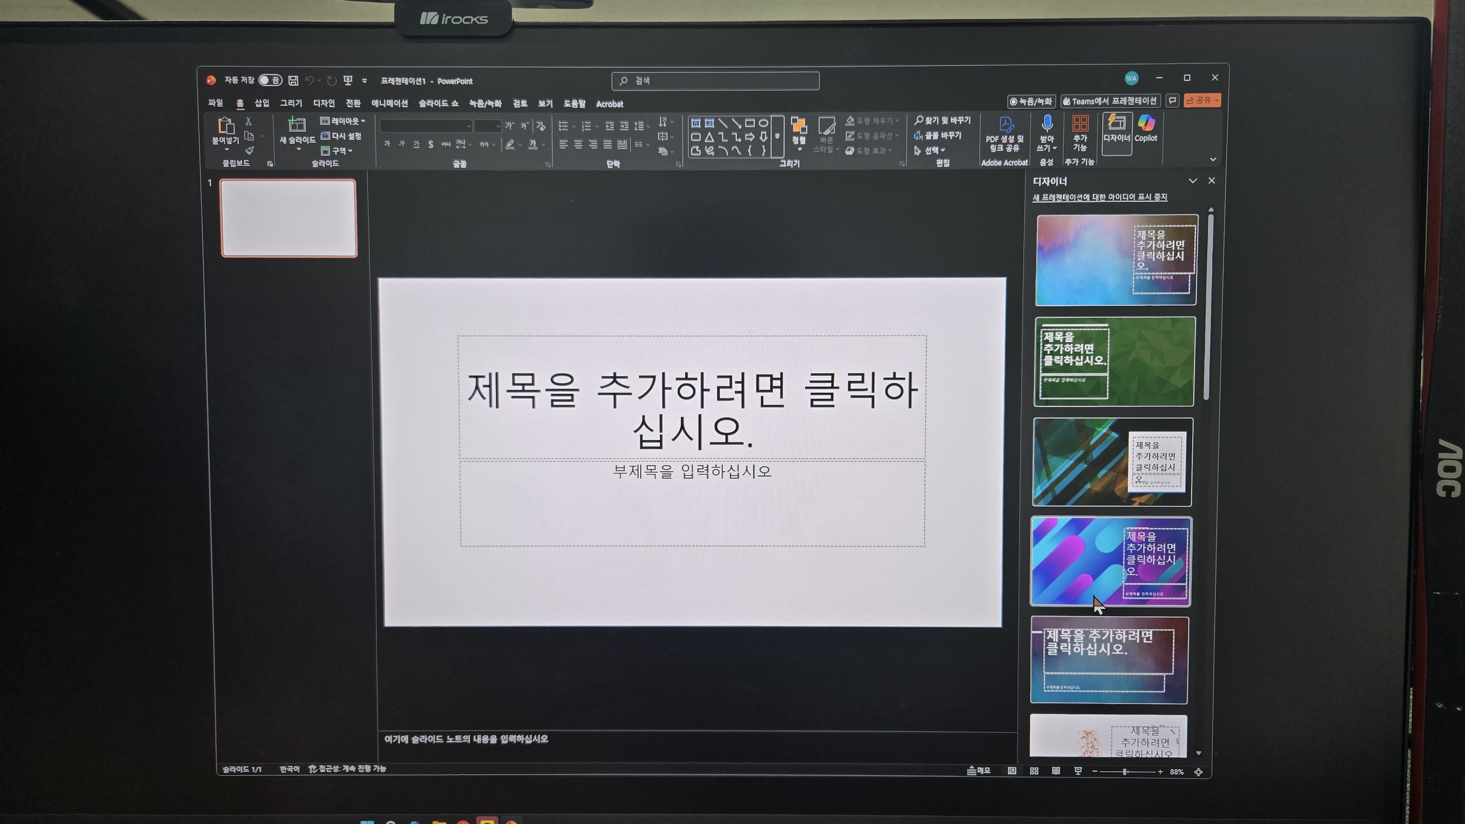Collapse the ribbon using chevron at right
Viewport: 1465px width, 824px height.
(x=1213, y=160)
